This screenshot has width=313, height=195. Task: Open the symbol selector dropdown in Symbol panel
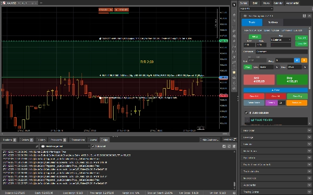pyautogui.click(x=256, y=9)
